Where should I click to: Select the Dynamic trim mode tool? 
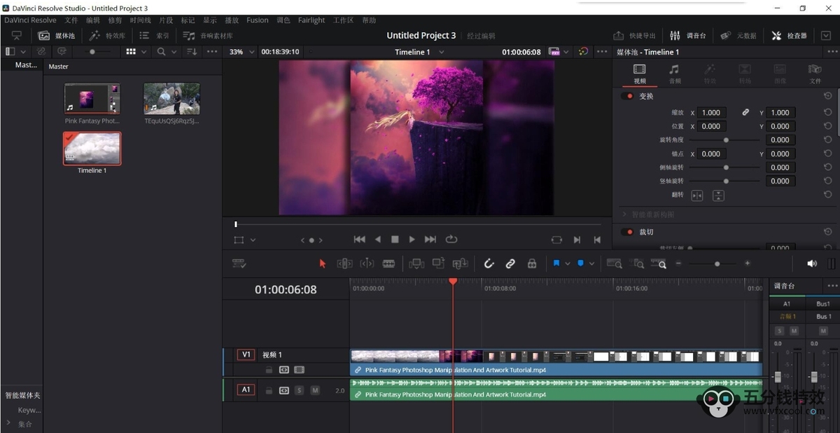(x=367, y=263)
